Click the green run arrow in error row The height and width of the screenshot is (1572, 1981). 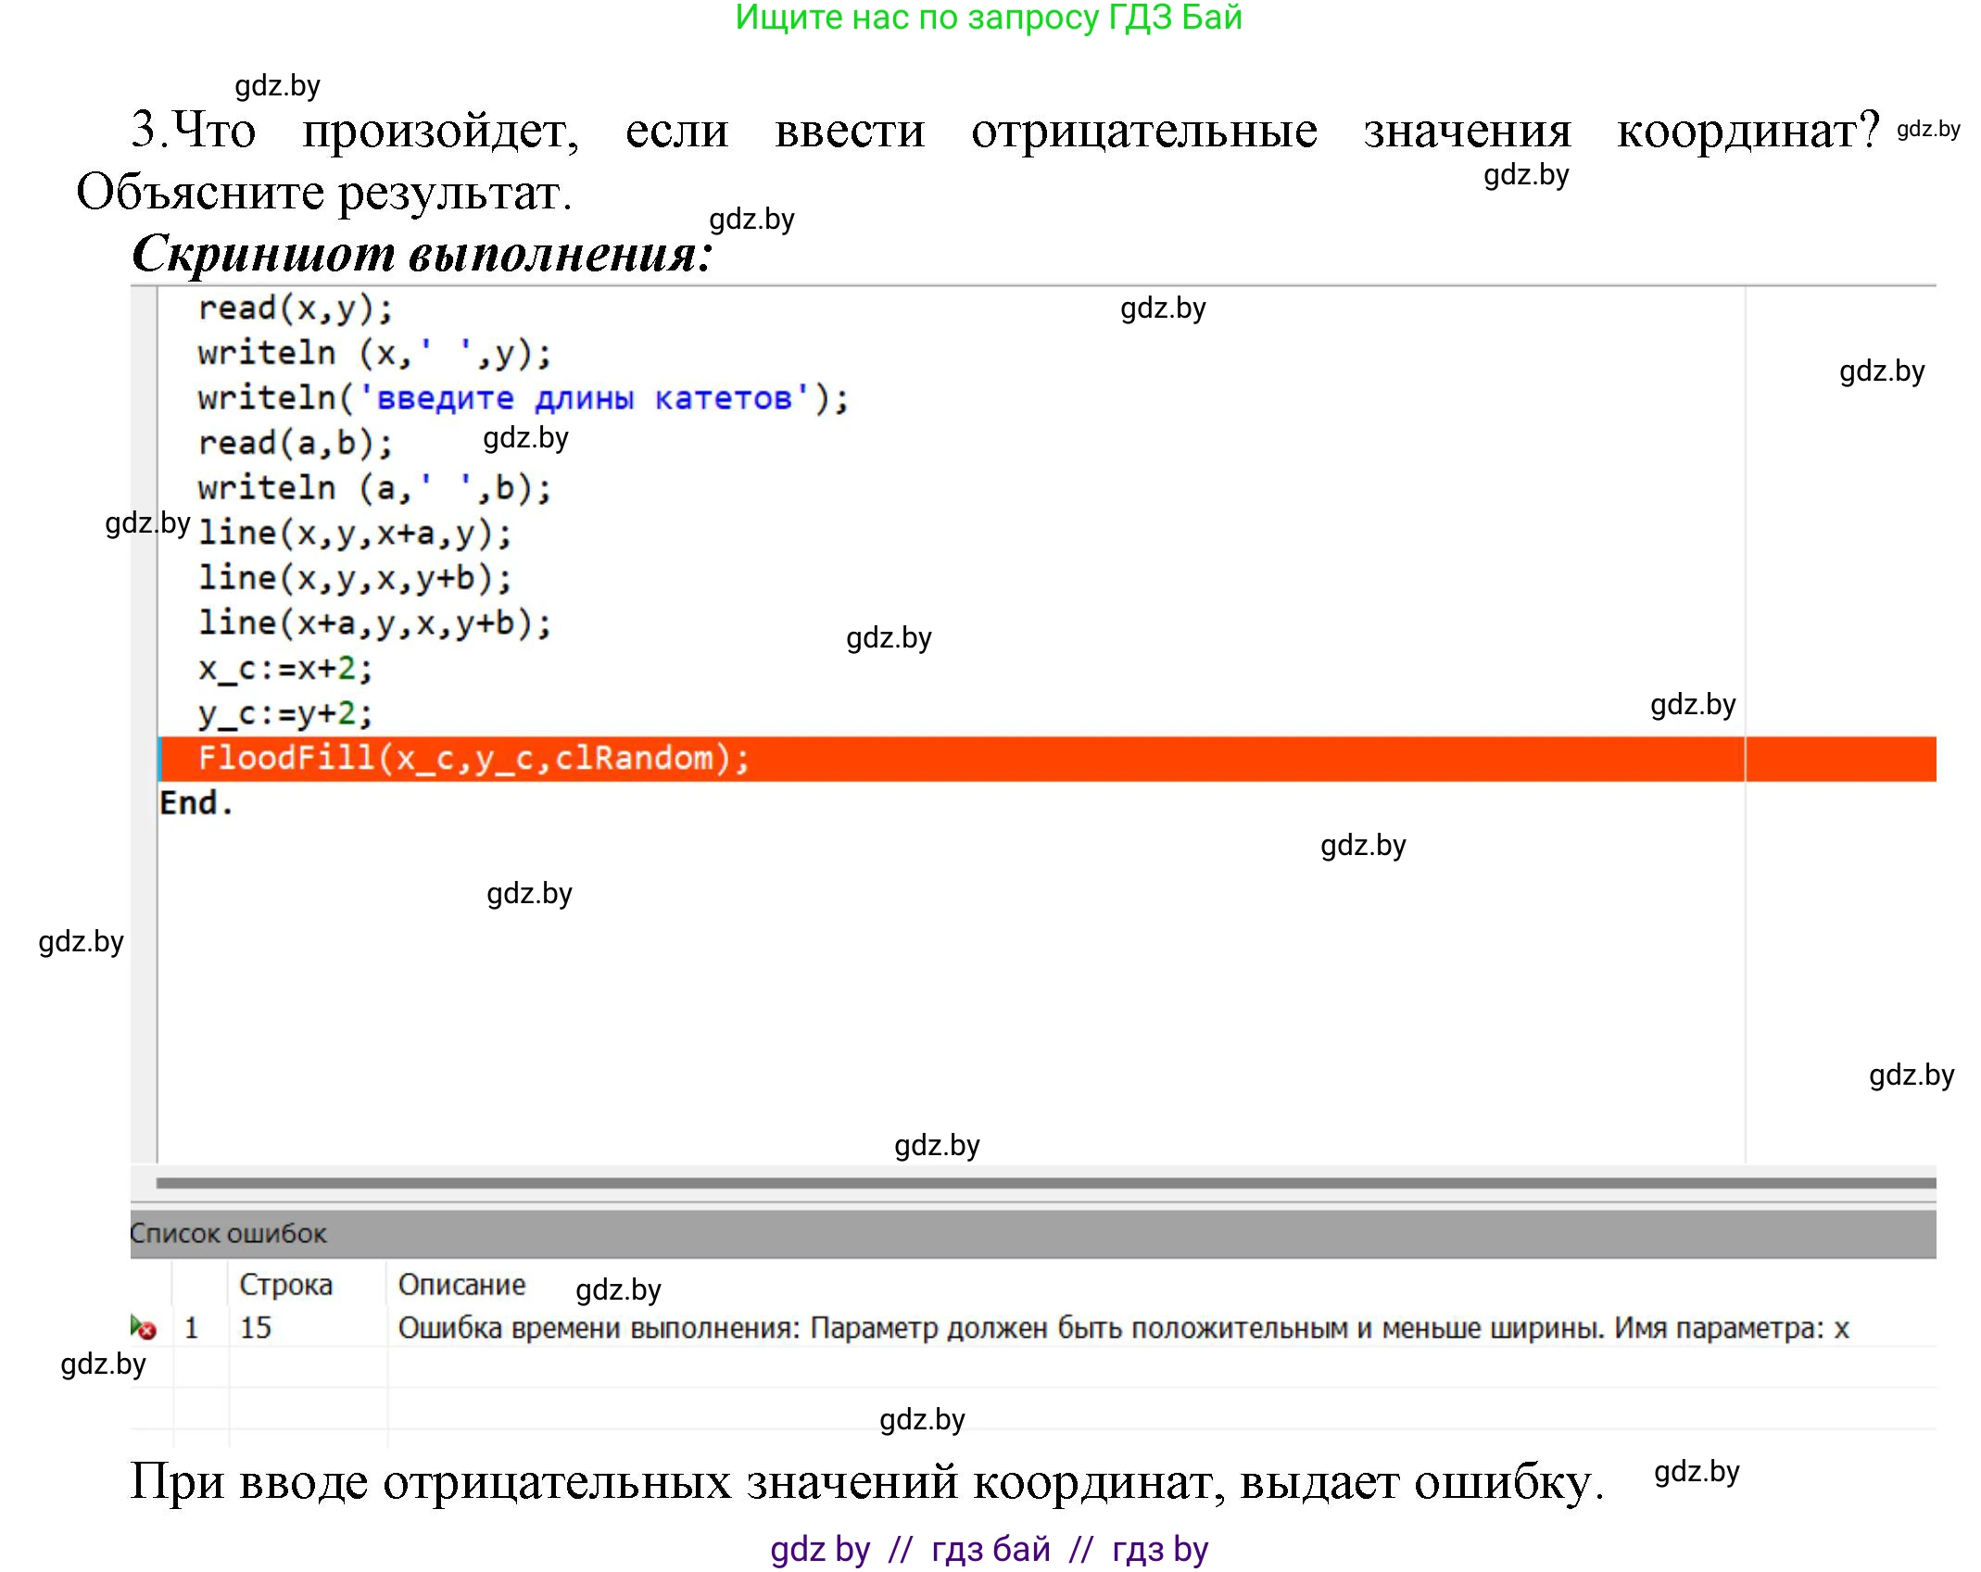tap(136, 1327)
